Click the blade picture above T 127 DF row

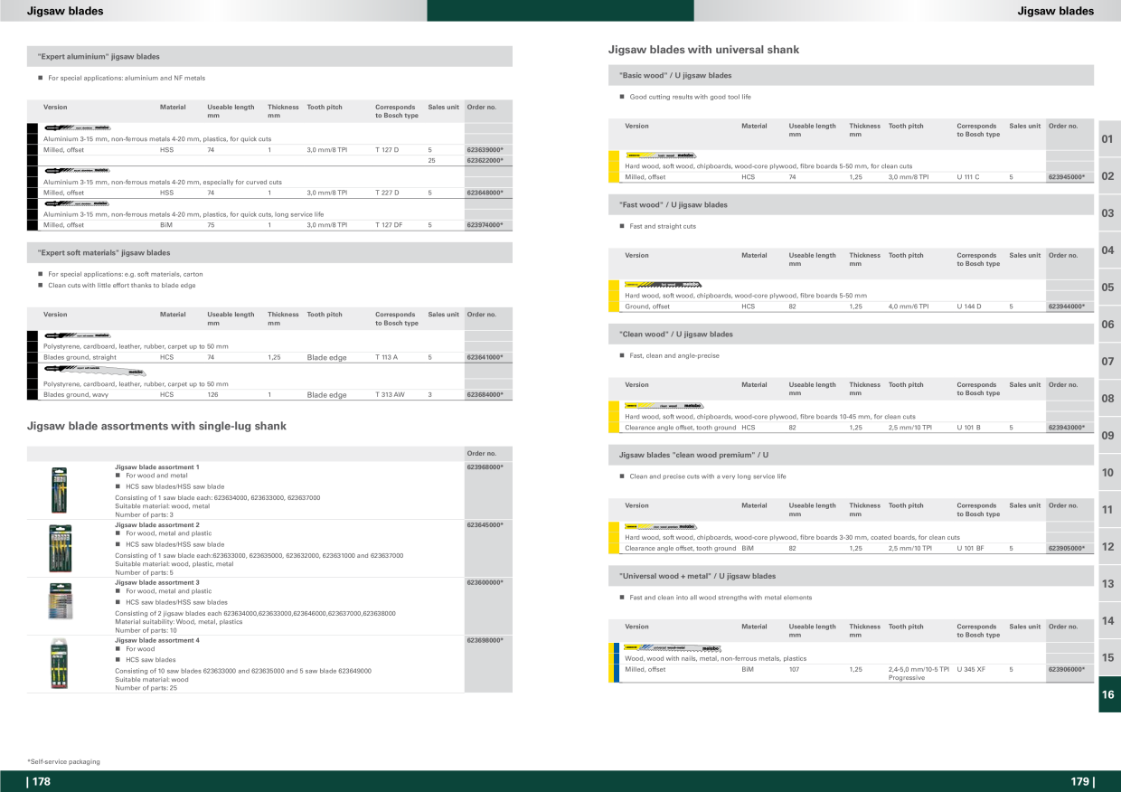tap(78, 203)
